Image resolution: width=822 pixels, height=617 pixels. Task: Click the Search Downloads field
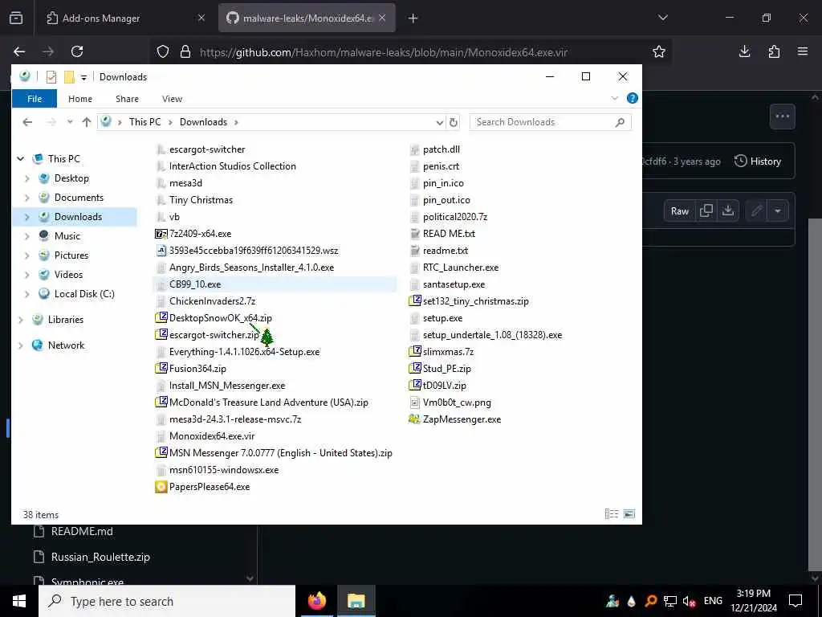(551, 122)
